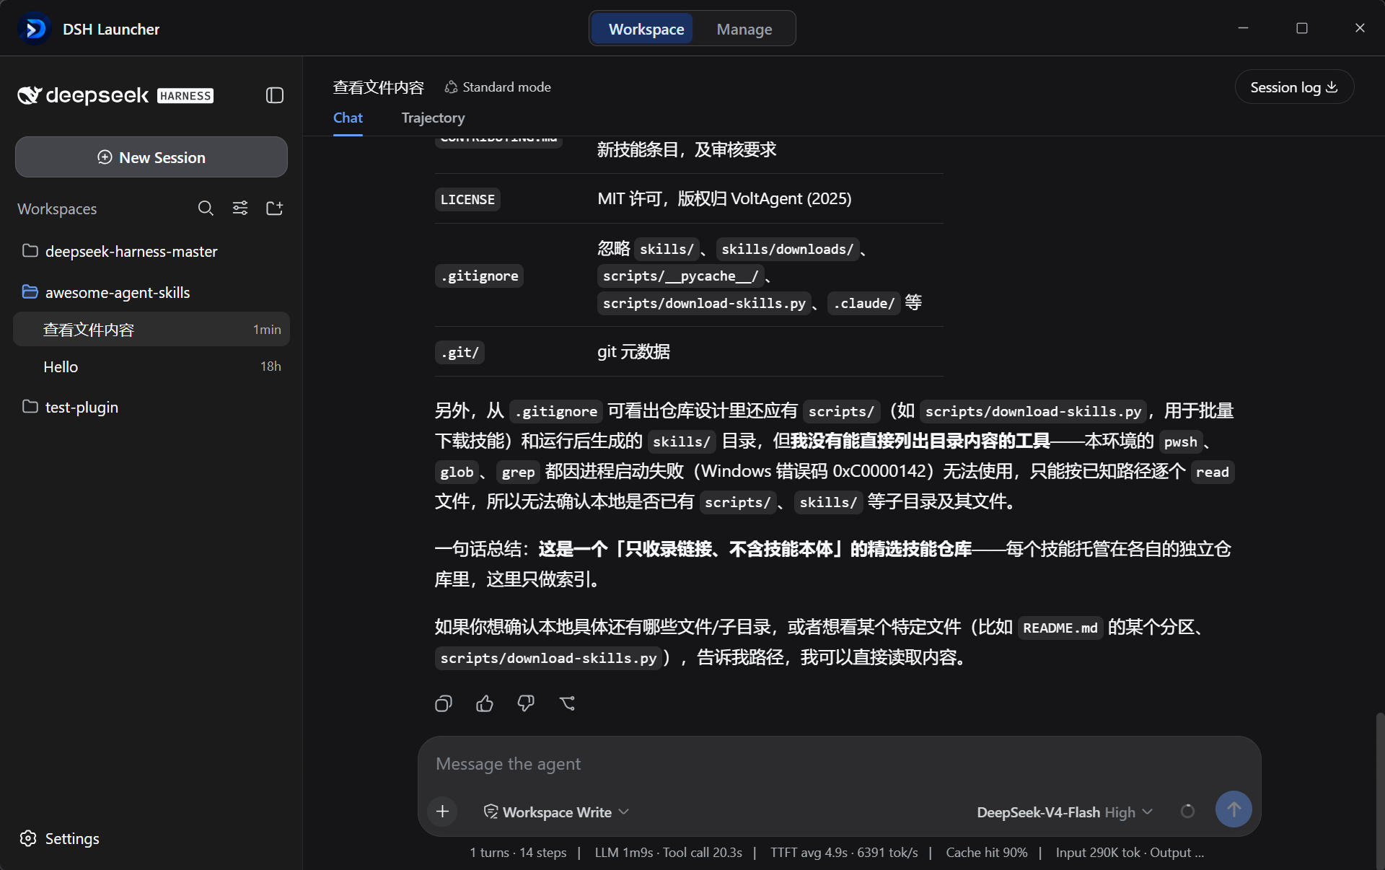Click the 18h timestamp on Hello
The height and width of the screenshot is (870, 1385).
point(271,366)
